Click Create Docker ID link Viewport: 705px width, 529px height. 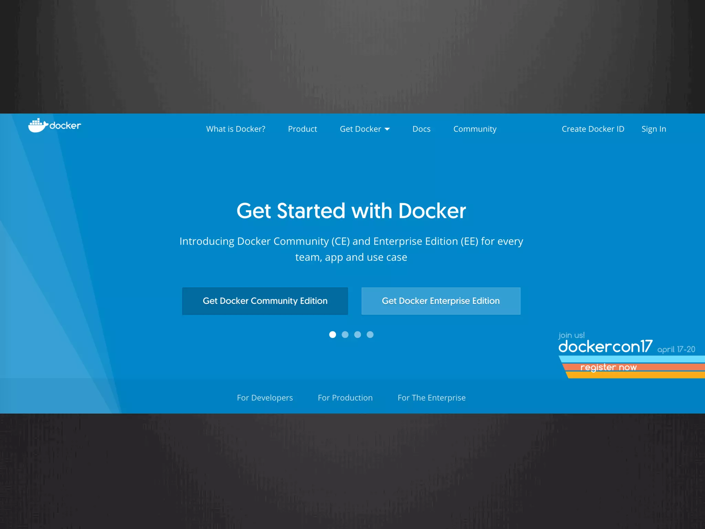tap(593, 129)
